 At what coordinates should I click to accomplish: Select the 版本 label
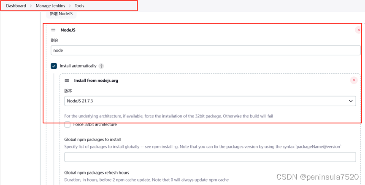(x=68, y=91)
